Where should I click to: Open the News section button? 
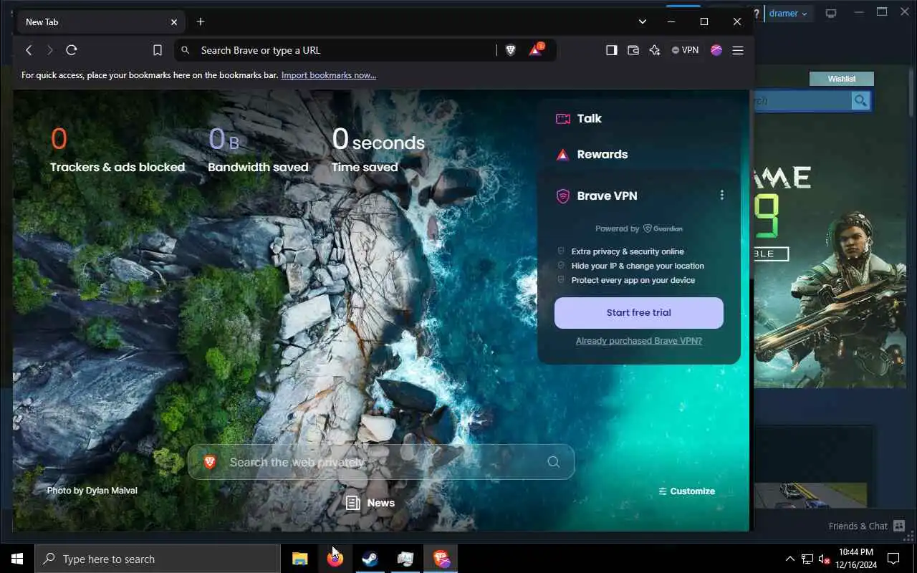[370, 503]
